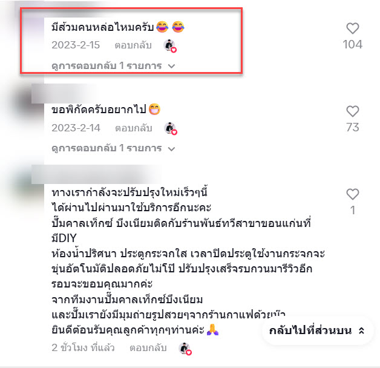Expand replies under the 2023-2-15 comment
380x368 pixels.
click(113, 66)
